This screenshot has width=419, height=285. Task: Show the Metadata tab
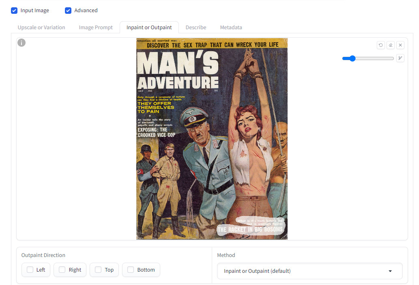point(231,27)
